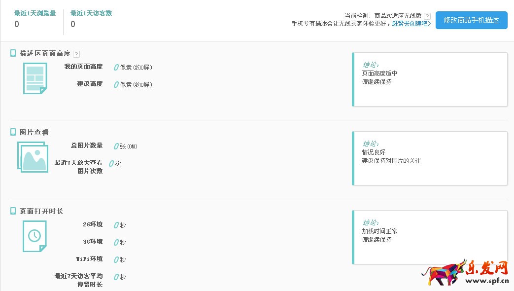Click the phone icon beside 页面打开时长
Screen dimensions: 514x291
point(12,211)
